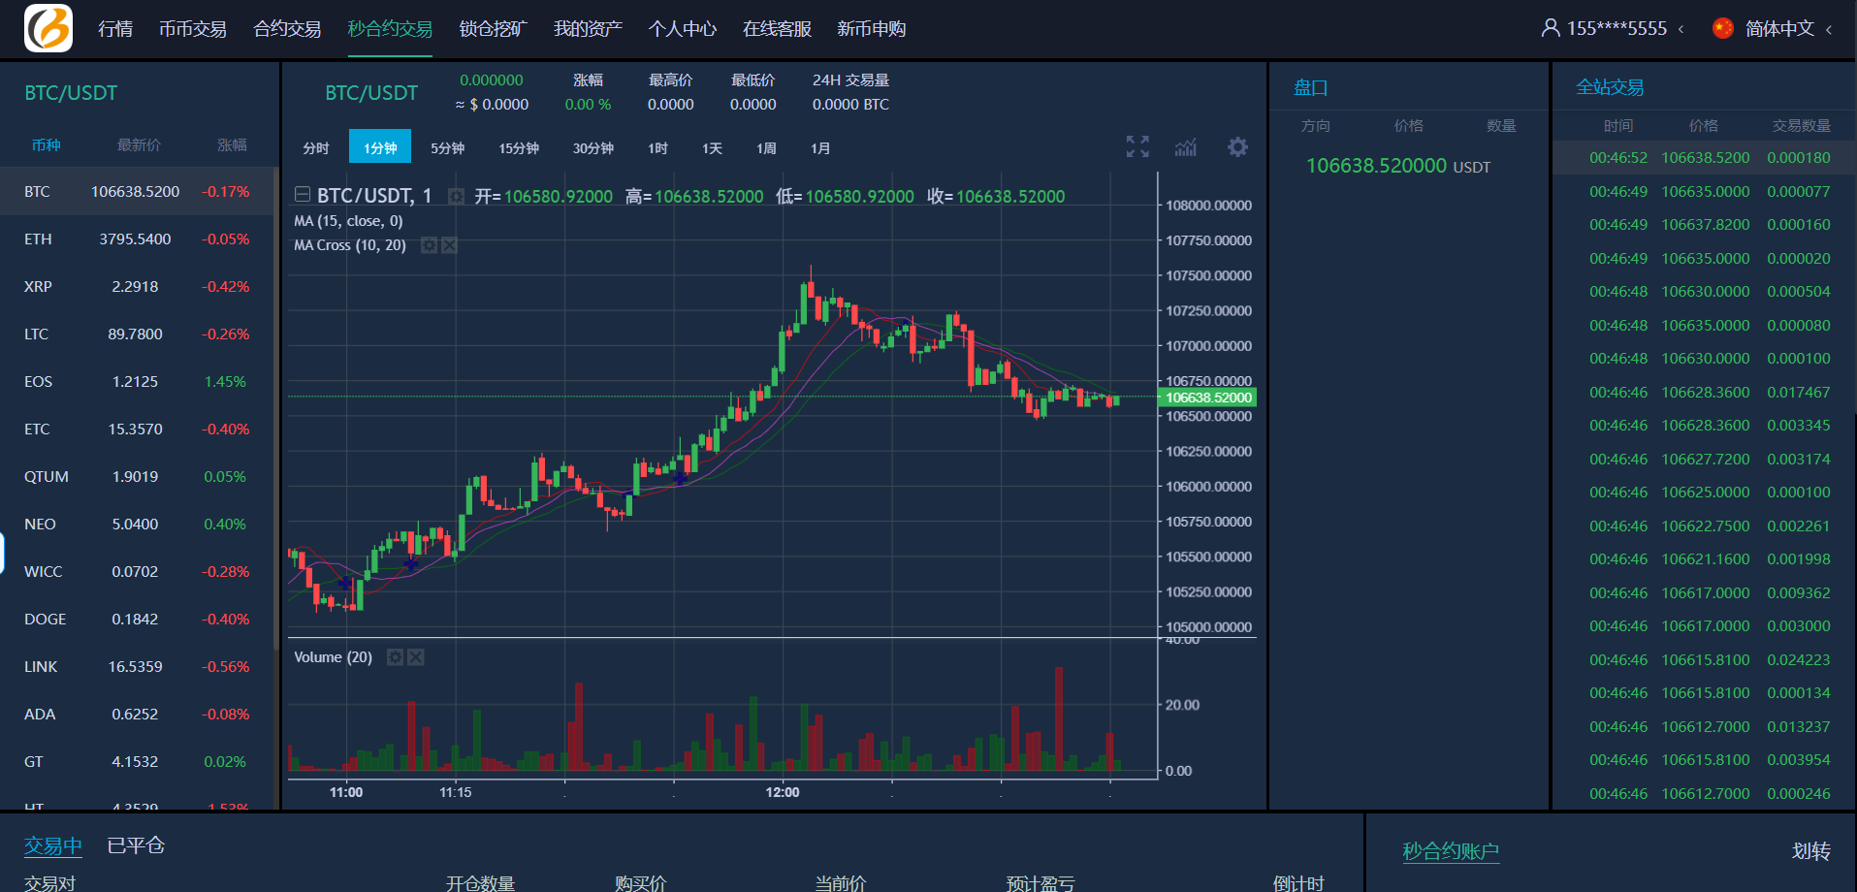The height and width of the screenshot is (892, 1857).
Task: Switch chart to 1天 interval
Action: [712, 148]
